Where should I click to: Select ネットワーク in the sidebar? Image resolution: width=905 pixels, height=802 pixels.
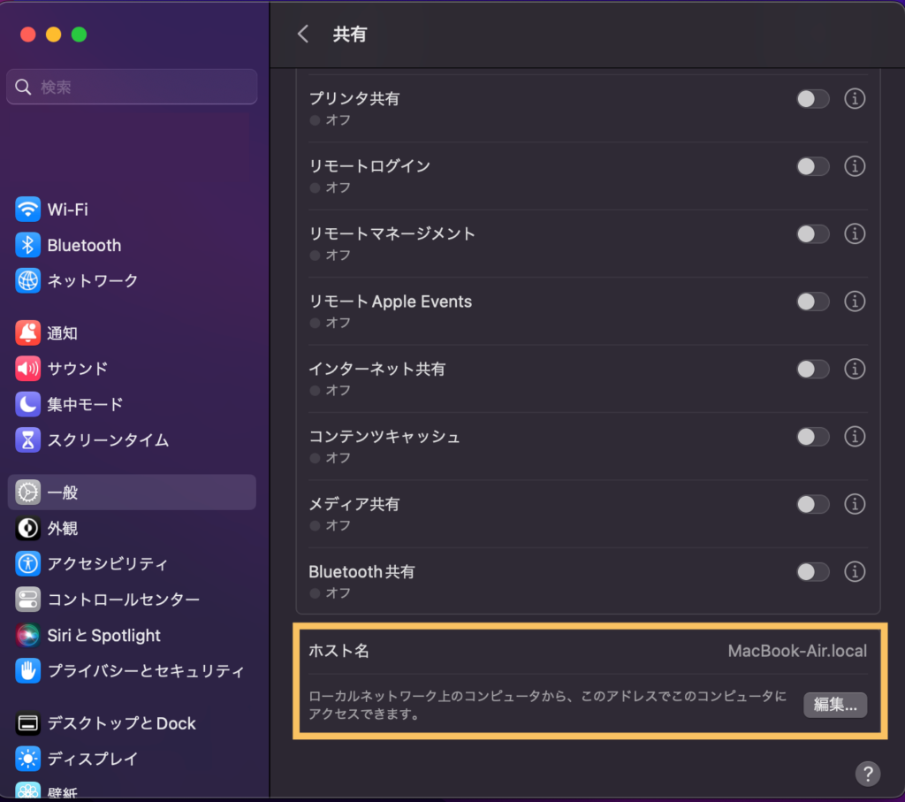coord(132,280)
